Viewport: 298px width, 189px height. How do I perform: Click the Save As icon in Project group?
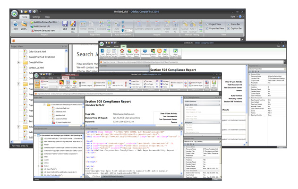(x=73, y=24)
